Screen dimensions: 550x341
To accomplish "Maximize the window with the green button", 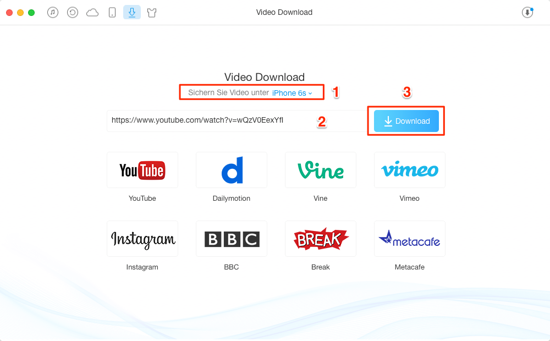I will click(31, 13).
